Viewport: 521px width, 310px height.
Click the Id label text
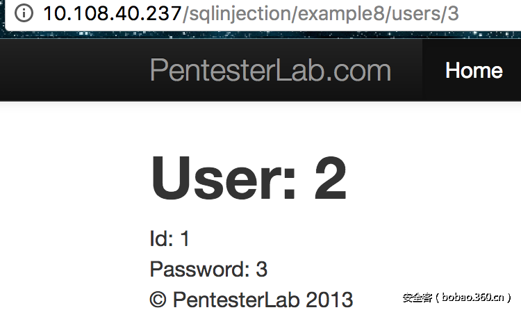[161, 239]
